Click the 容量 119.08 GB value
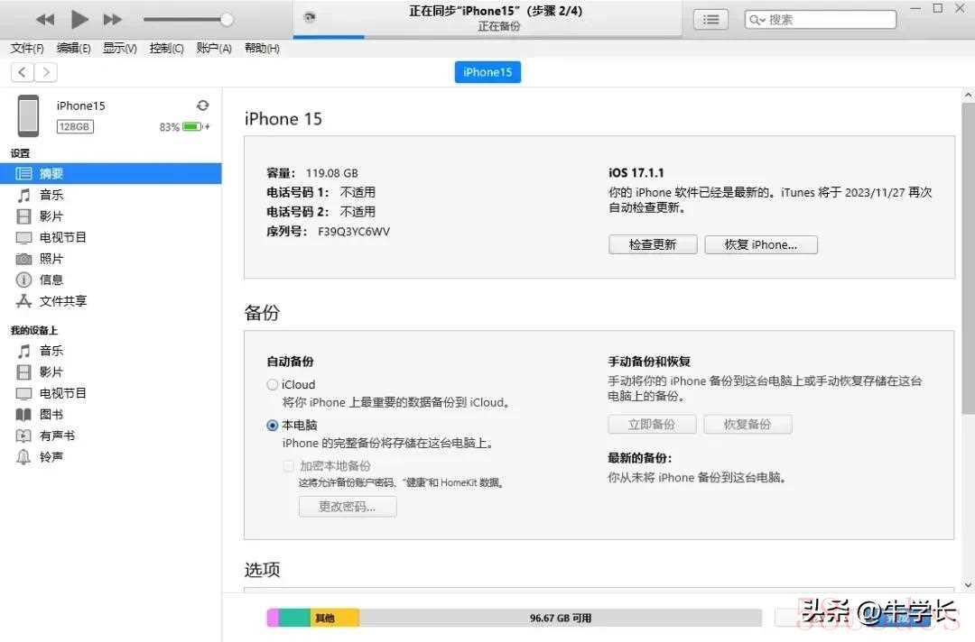Screen dimensions: 975x642 pos(332,173)
